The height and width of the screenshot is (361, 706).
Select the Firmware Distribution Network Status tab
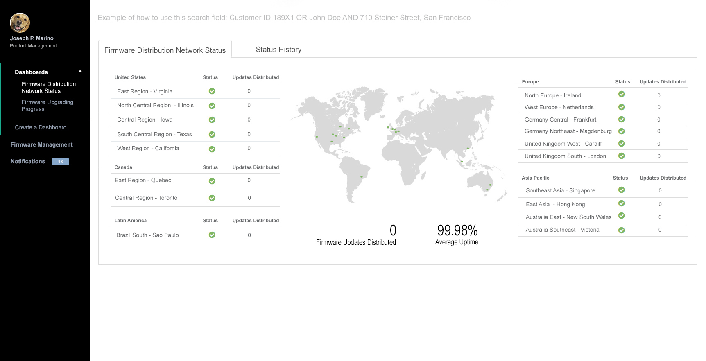[165, 50]
